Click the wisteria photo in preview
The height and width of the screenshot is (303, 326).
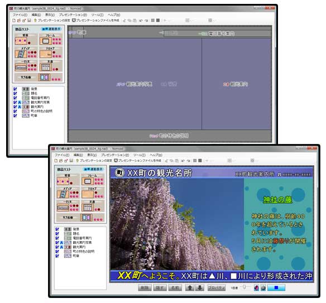click(177, 224)
